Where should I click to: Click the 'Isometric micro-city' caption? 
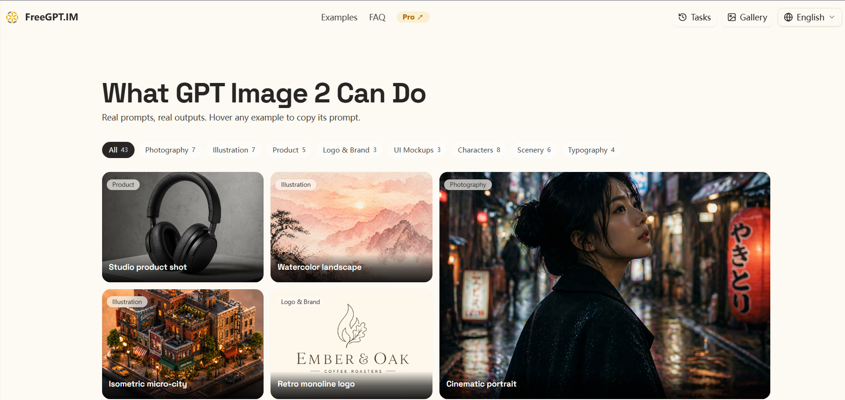click(148, 384)
